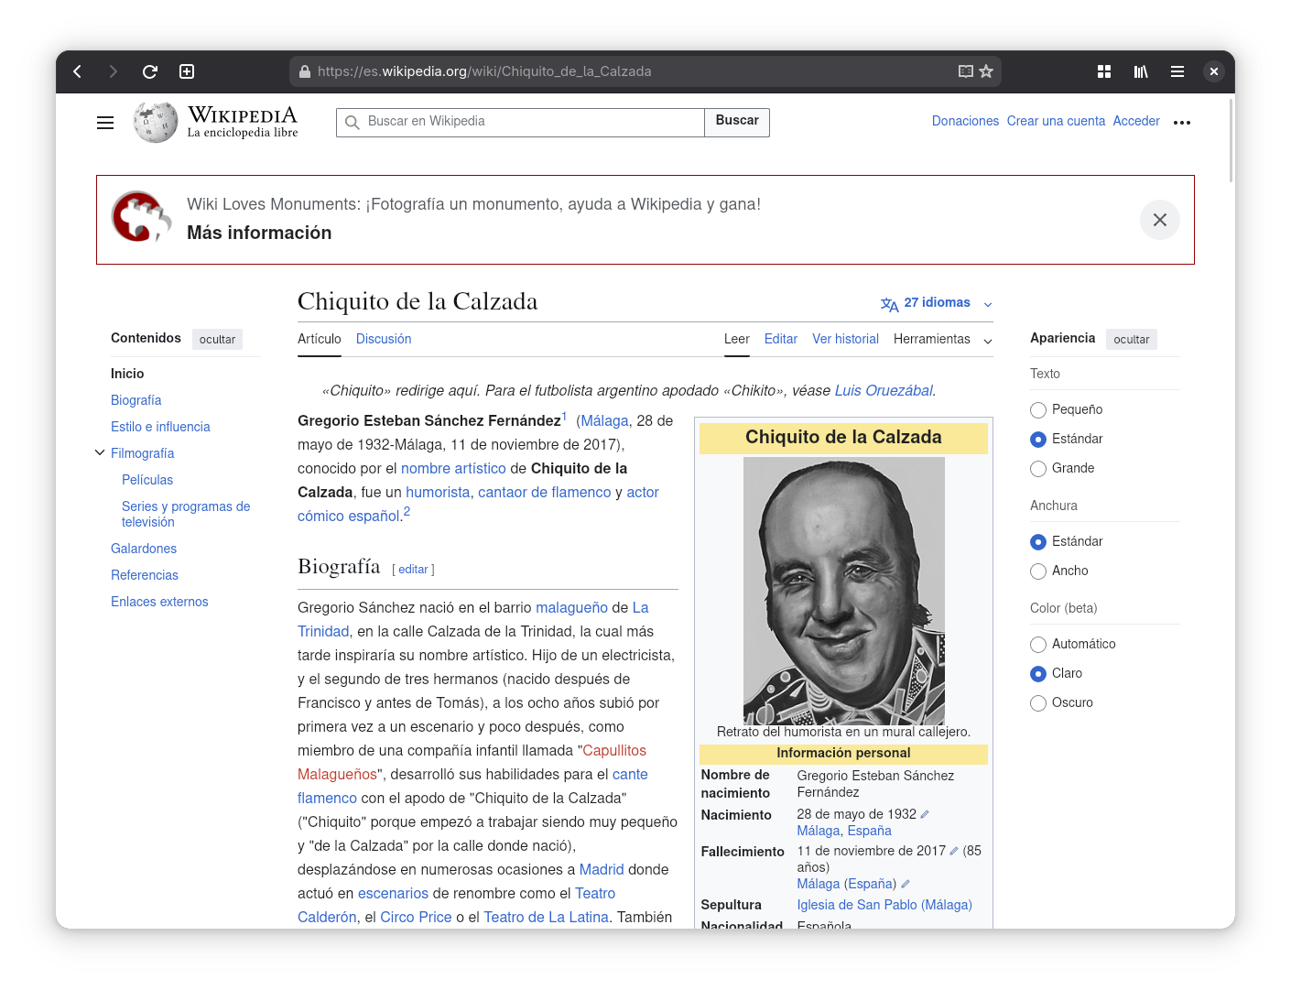Viewport: 1291px width, 990px height.
Task: Collapse the Filmografía contents section
Action: coord(100,452)
